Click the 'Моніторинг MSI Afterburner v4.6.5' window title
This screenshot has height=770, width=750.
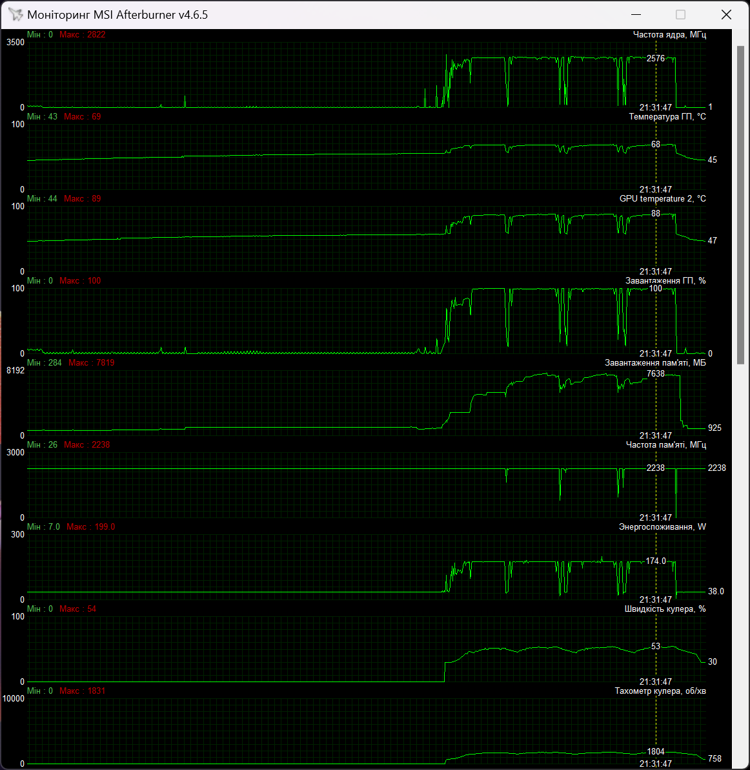pyautogui.click(x=117, y=15)
